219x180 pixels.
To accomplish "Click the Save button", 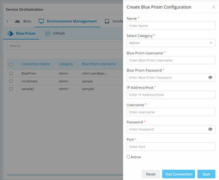I will [x=206, y=174].
